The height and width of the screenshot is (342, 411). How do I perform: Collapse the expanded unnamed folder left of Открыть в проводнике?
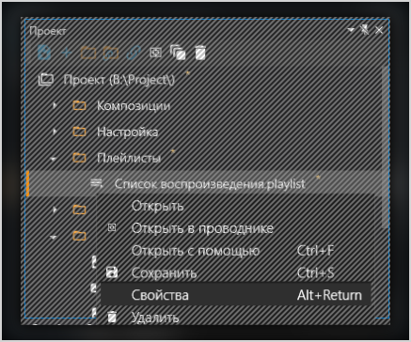click(x=54, y=237)
